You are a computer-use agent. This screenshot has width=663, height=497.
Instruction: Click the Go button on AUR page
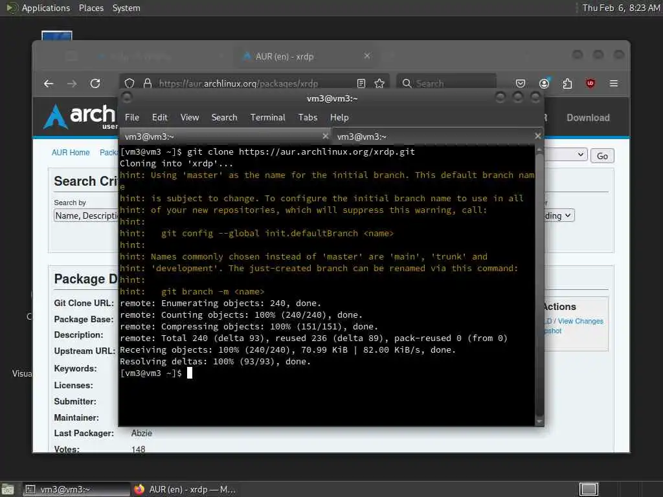[602, 156]
